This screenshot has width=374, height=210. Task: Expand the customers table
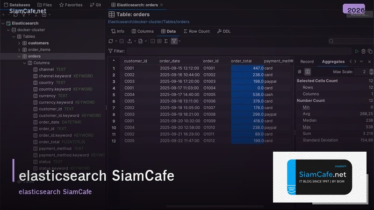click(x=19, y=43)
